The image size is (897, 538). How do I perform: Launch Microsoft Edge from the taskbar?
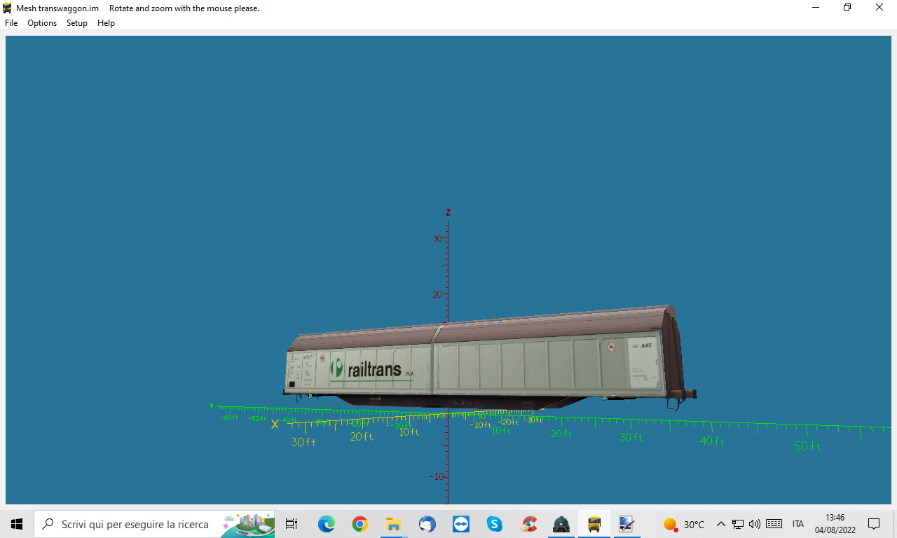click(x=326, y=524)
